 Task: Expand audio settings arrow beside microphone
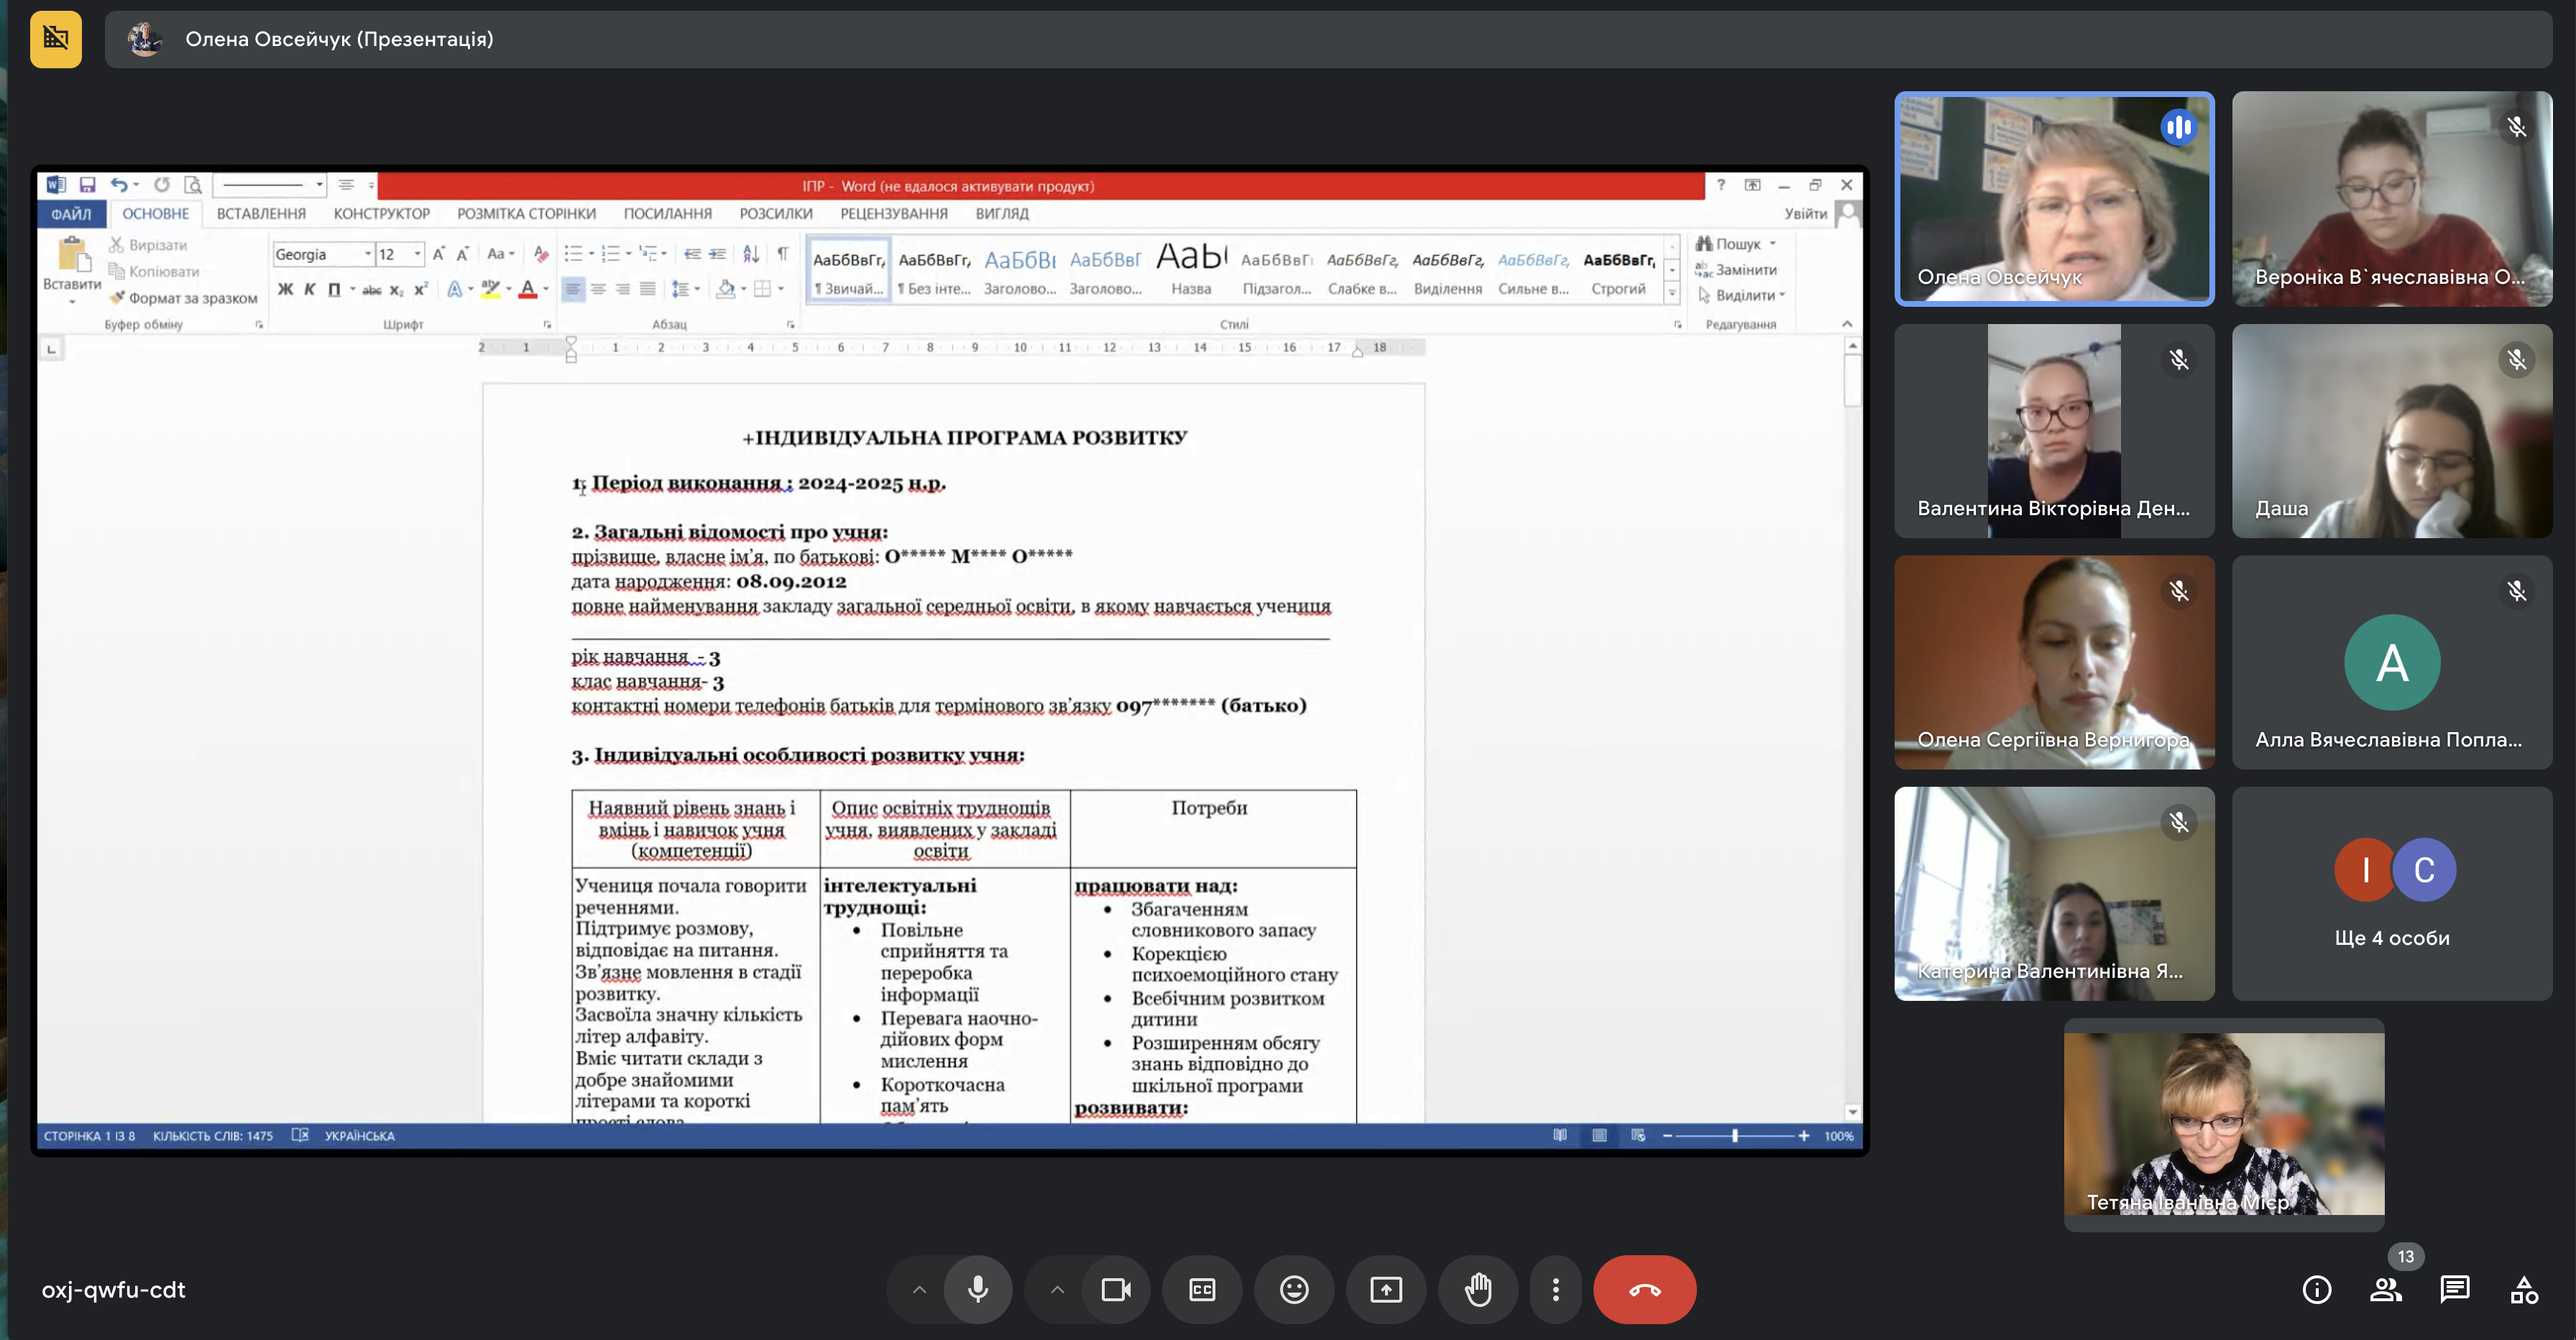click(x=919, y=1289)
